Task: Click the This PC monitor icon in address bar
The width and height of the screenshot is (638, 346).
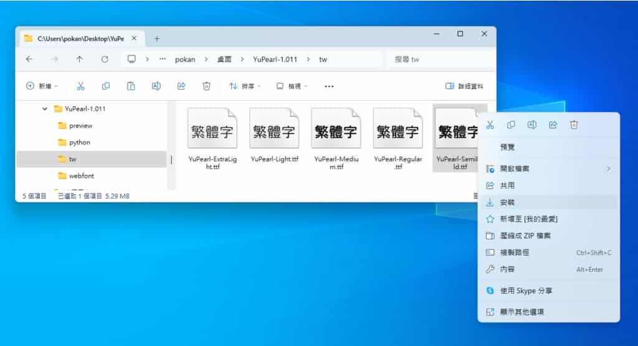Action: [131, 59]
